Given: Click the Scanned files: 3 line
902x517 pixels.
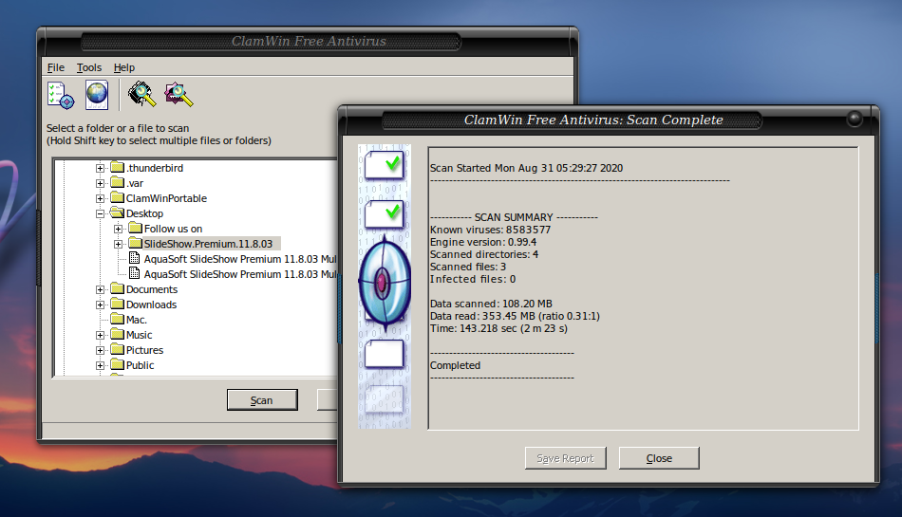Looking at the screenshot, I should pos(468,267).
